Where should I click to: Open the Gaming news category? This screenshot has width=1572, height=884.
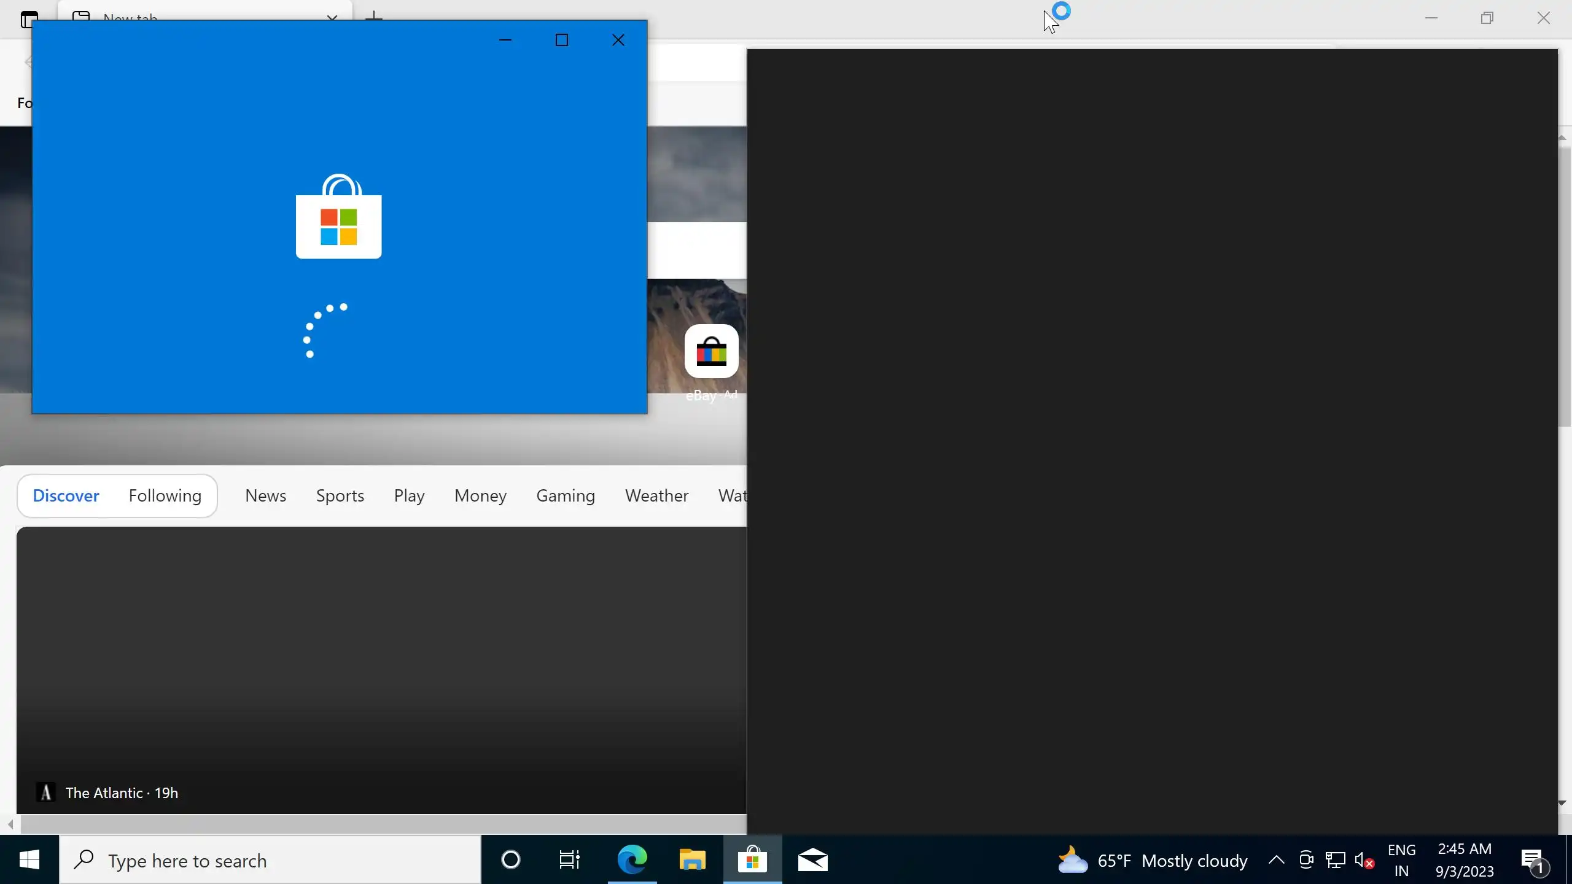[x=566, y=495]
